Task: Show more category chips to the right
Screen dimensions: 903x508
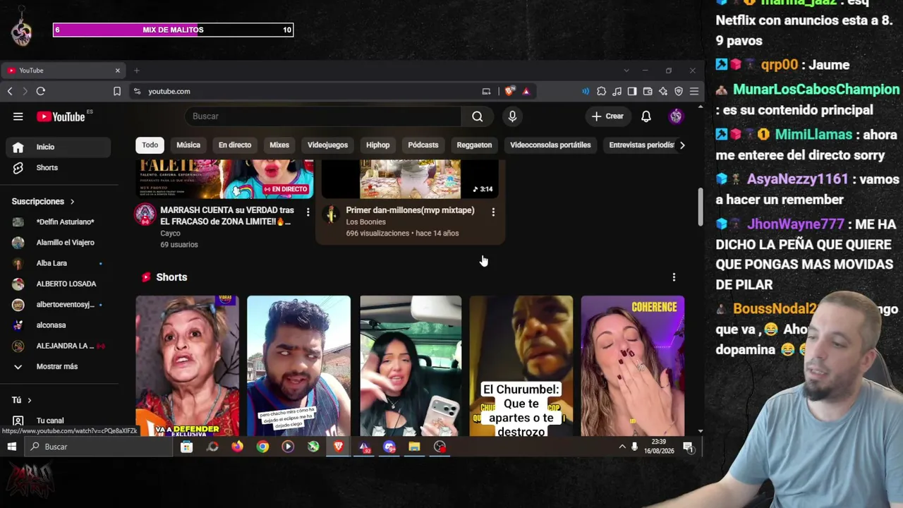Action: [681, 145]
